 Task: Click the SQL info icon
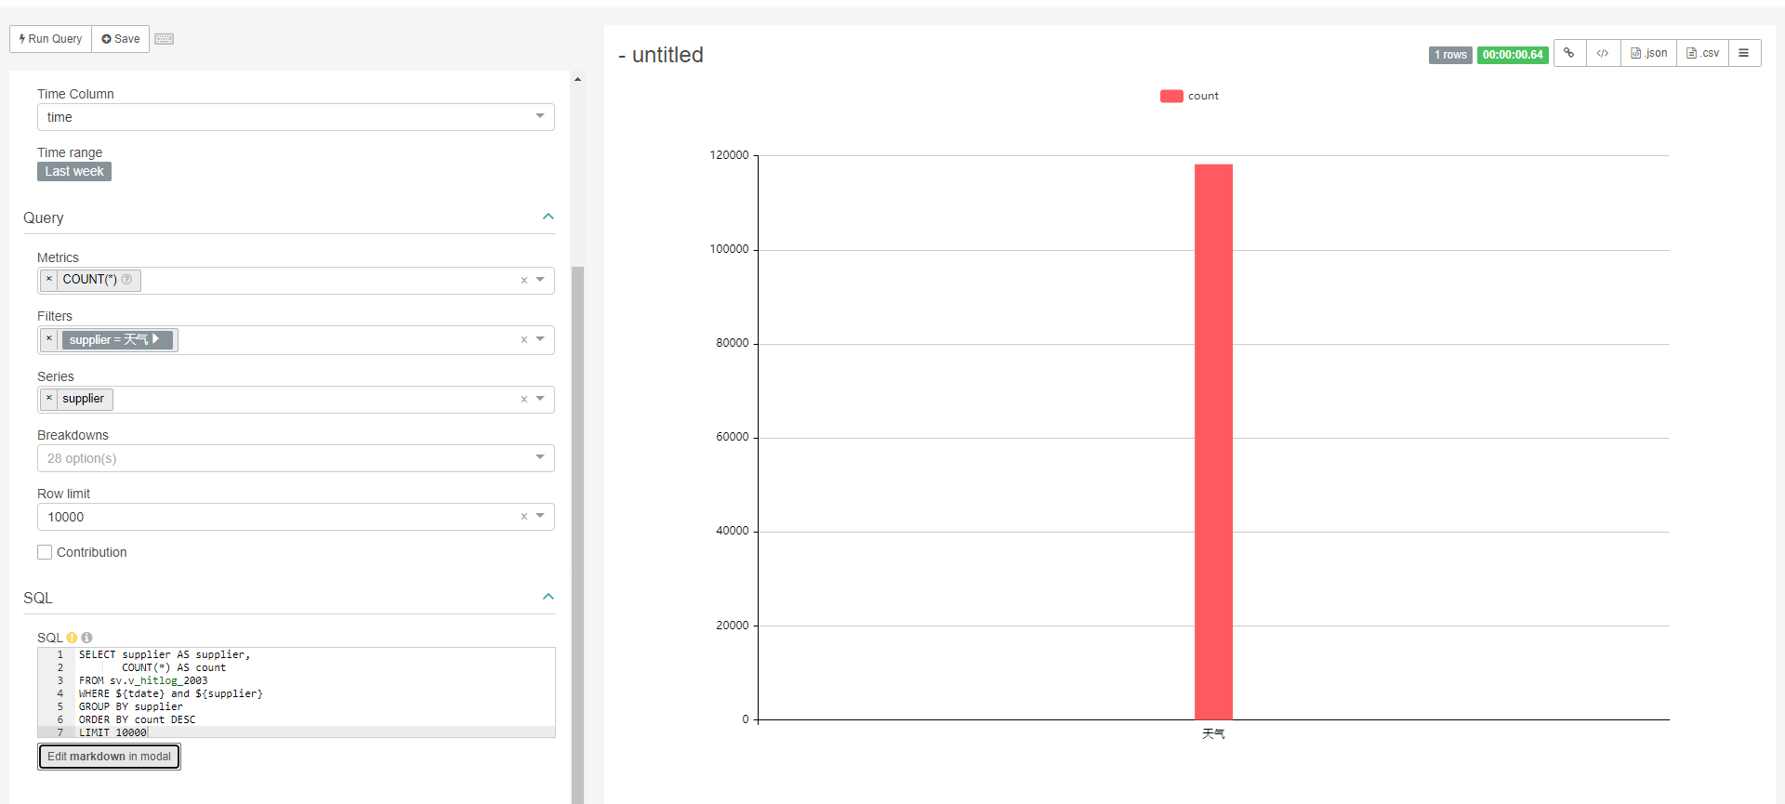tap(86, 638)
